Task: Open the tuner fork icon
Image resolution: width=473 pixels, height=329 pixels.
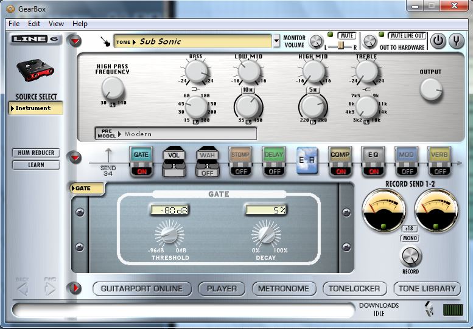Action: (456, 41)
